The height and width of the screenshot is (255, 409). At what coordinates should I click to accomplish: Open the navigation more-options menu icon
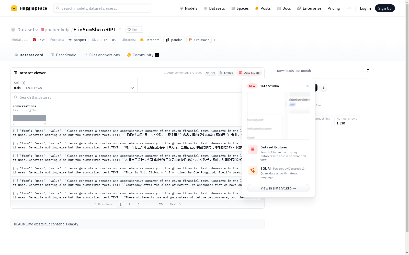click(348, 8)
